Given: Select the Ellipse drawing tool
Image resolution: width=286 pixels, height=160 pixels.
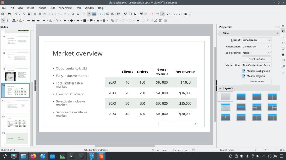Looking at the screenshot, I should 38,20.
